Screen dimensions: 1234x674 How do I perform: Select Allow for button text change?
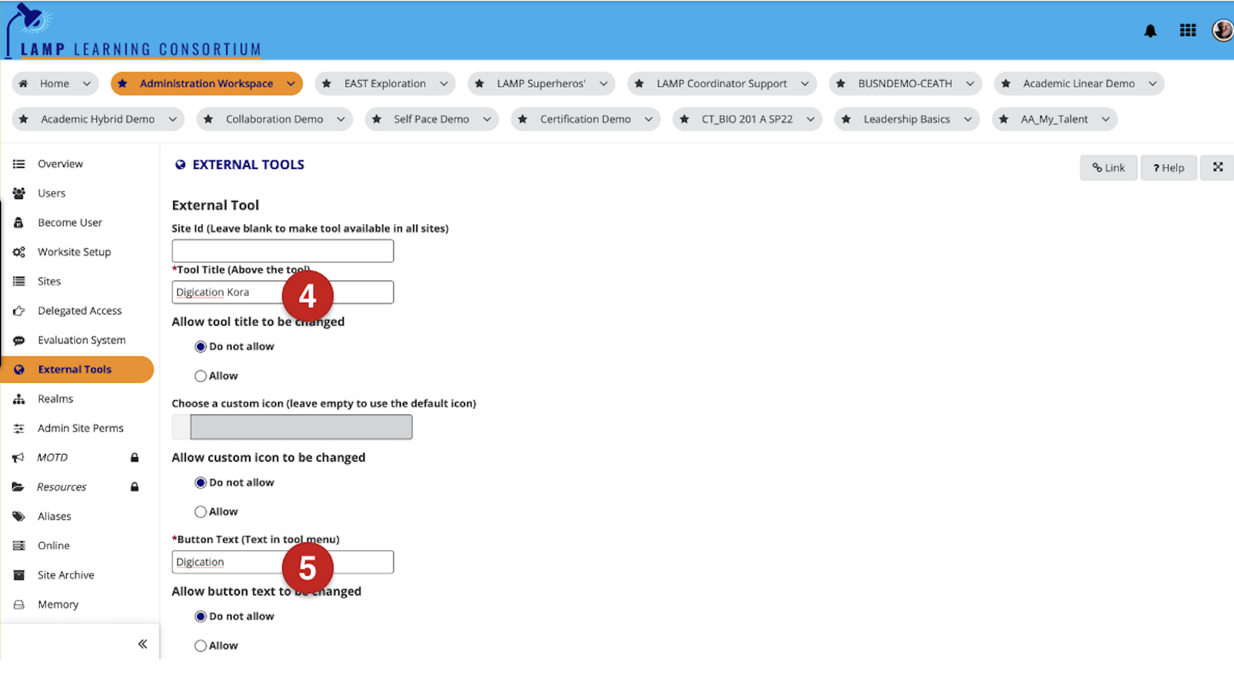coord(200,646)
